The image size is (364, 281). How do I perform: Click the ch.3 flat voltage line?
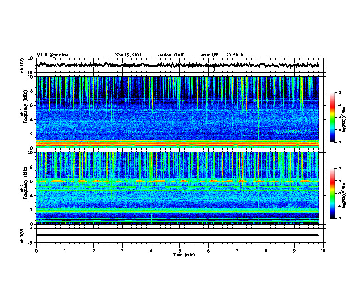click(x=177, y=235)
